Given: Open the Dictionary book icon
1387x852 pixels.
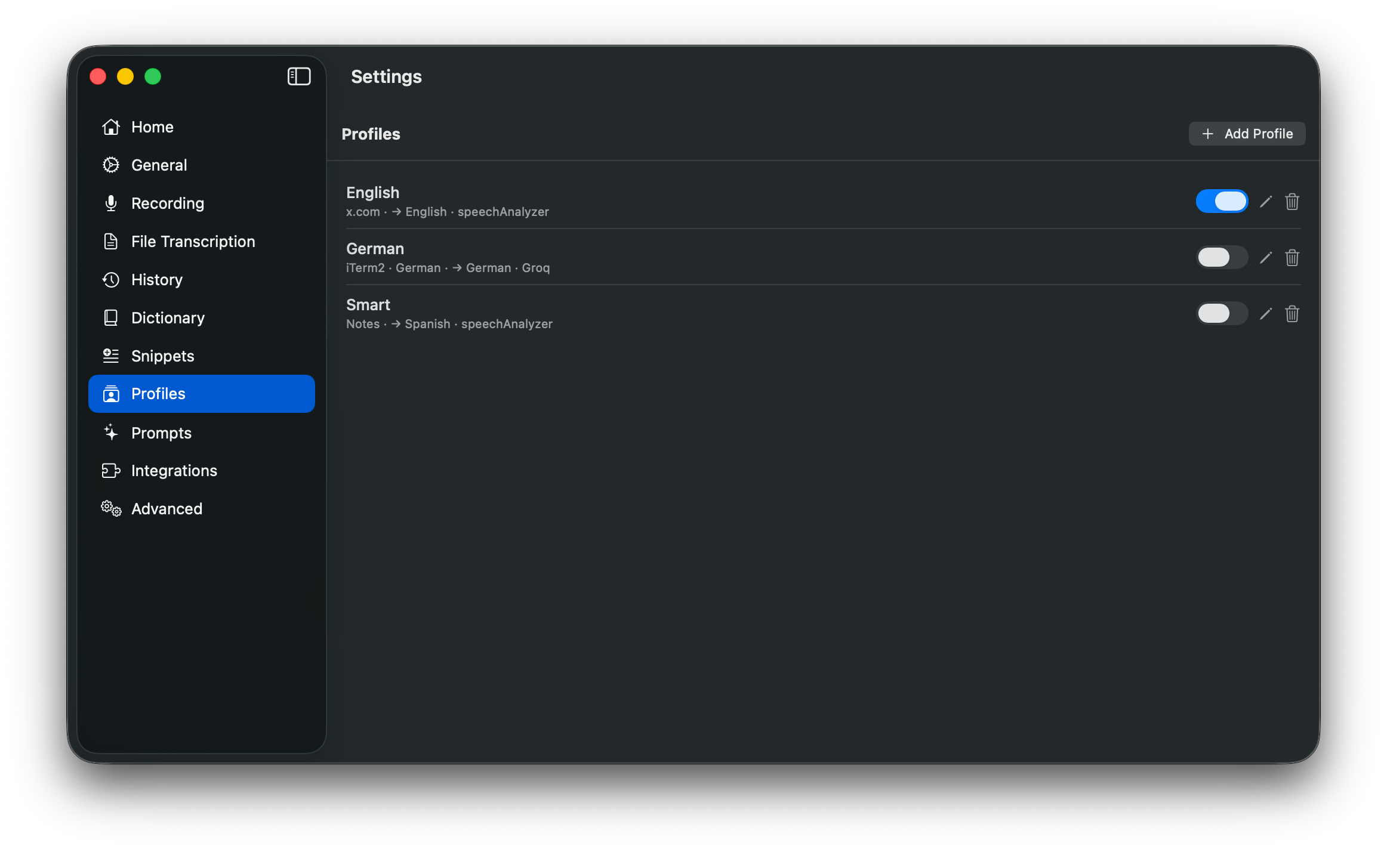Looking at the screenshot, I should [111, 317].
